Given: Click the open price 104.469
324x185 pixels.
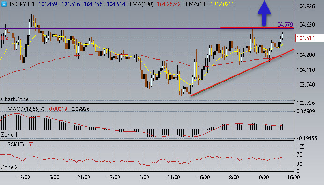Looking at the screenshot, I should (x=48, y=4).
